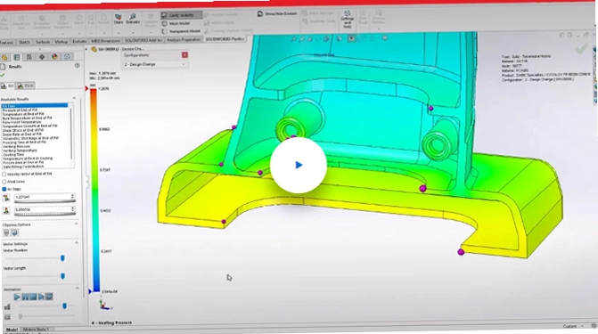Toggle the Transparent Model display icon
Viewport: 598px width, 334px height.
pos(164,31)
